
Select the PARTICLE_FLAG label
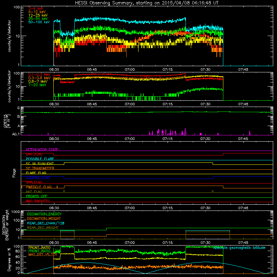click(39, 187)
